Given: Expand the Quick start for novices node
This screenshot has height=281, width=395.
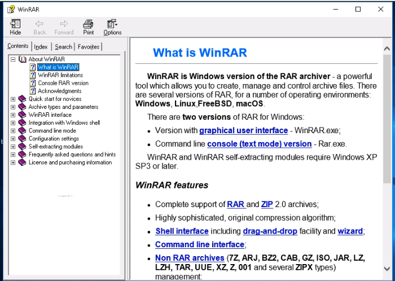Looking at the screenshot, I should click(x=13, y=99).
